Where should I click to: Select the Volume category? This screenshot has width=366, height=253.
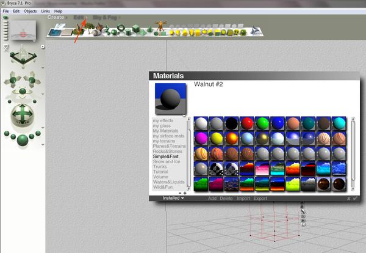pos(160,177)
